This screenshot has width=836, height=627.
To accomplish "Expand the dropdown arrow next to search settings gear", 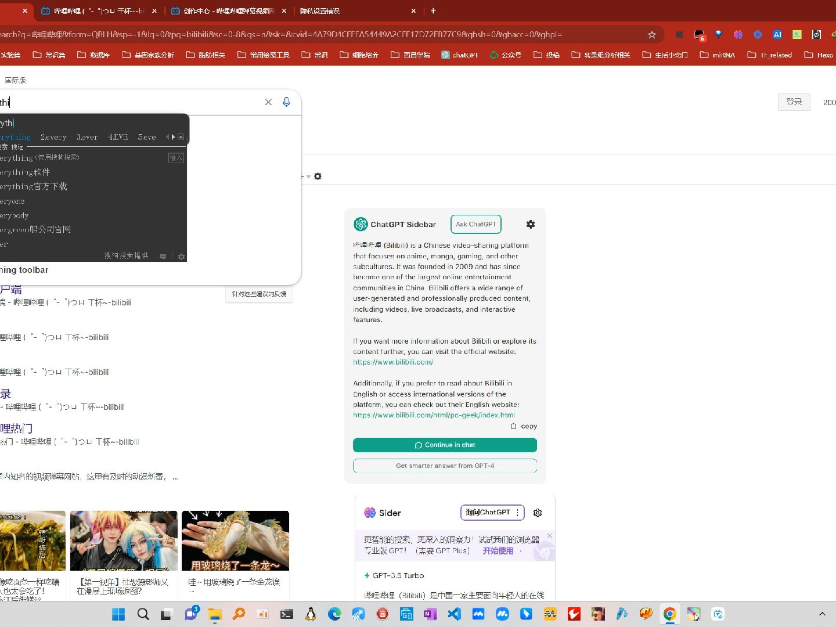I will pyautogui.click(x=308, y=176).
